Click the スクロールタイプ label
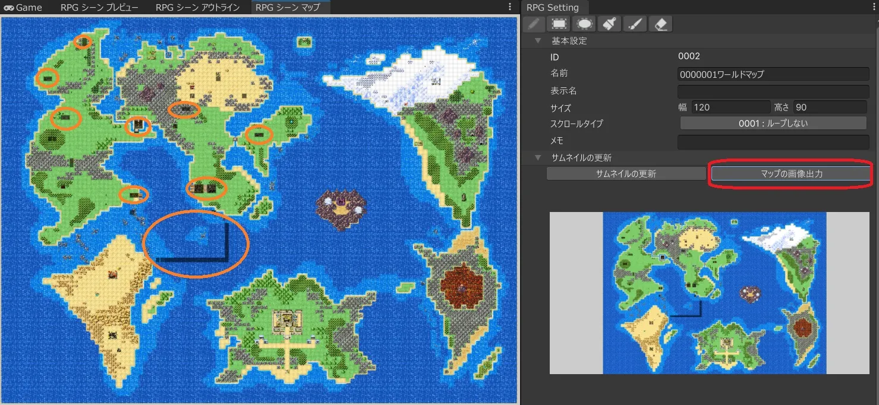 point(576,124)
